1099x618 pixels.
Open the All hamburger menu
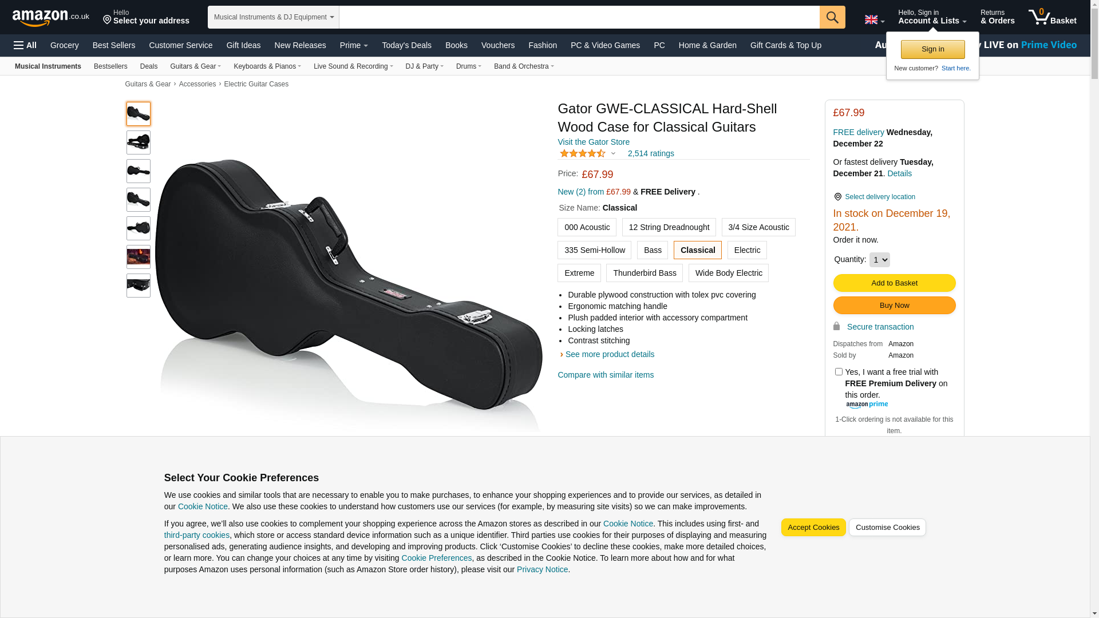[25, 45]
